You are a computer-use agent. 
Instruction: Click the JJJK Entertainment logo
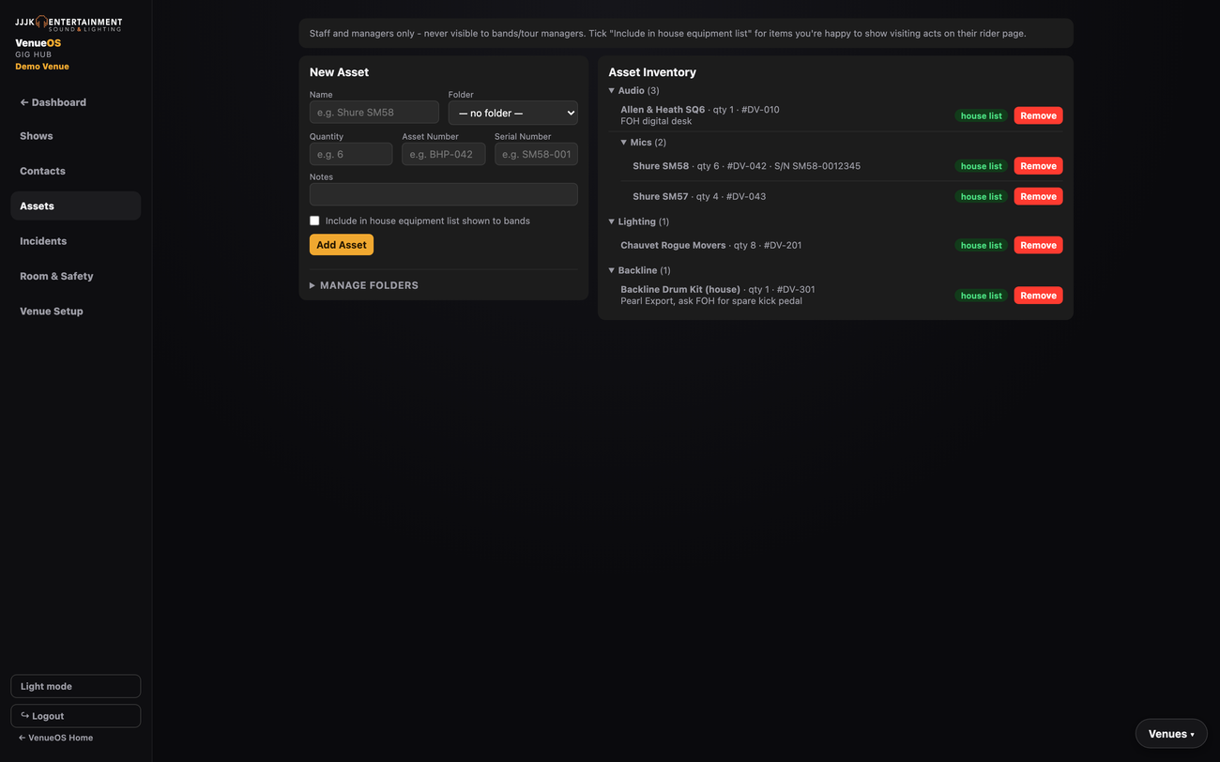click(x=69, y=23)
